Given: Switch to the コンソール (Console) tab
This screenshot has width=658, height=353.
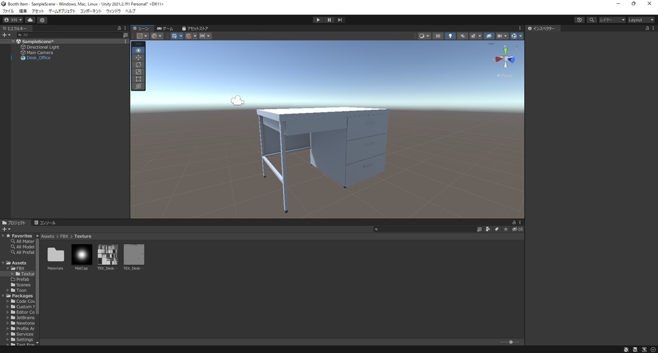Looking at the screenshot, I should coord(45,223).
